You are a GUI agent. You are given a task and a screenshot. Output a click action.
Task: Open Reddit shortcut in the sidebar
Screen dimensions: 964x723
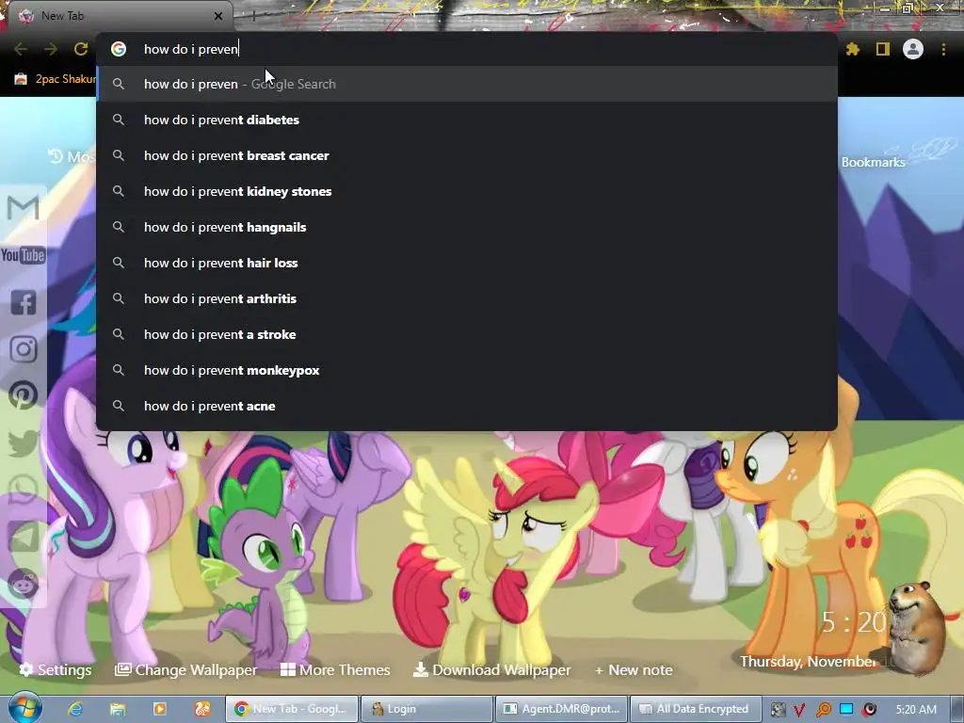click(24, 584)
